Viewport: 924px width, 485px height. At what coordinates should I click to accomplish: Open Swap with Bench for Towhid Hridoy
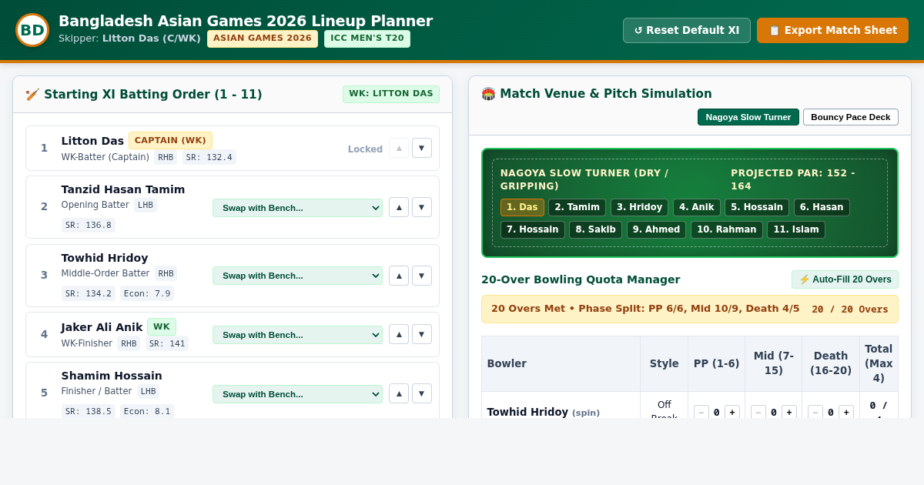(297, 276)
